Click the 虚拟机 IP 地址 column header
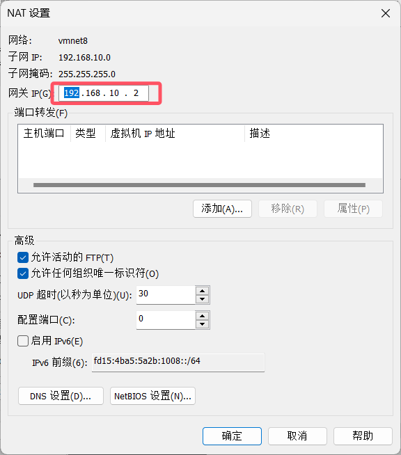401x455 pixels. pyautogui.click(x=175, y=133)
